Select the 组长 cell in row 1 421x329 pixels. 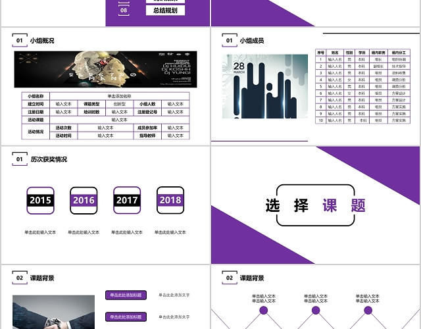click(378, 59)
